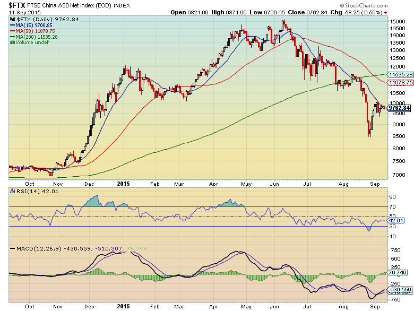Click the green 79.749 MACD histogram tag
Image resolution: width=414 pixels, height=311 pixels.
point(398,273)
